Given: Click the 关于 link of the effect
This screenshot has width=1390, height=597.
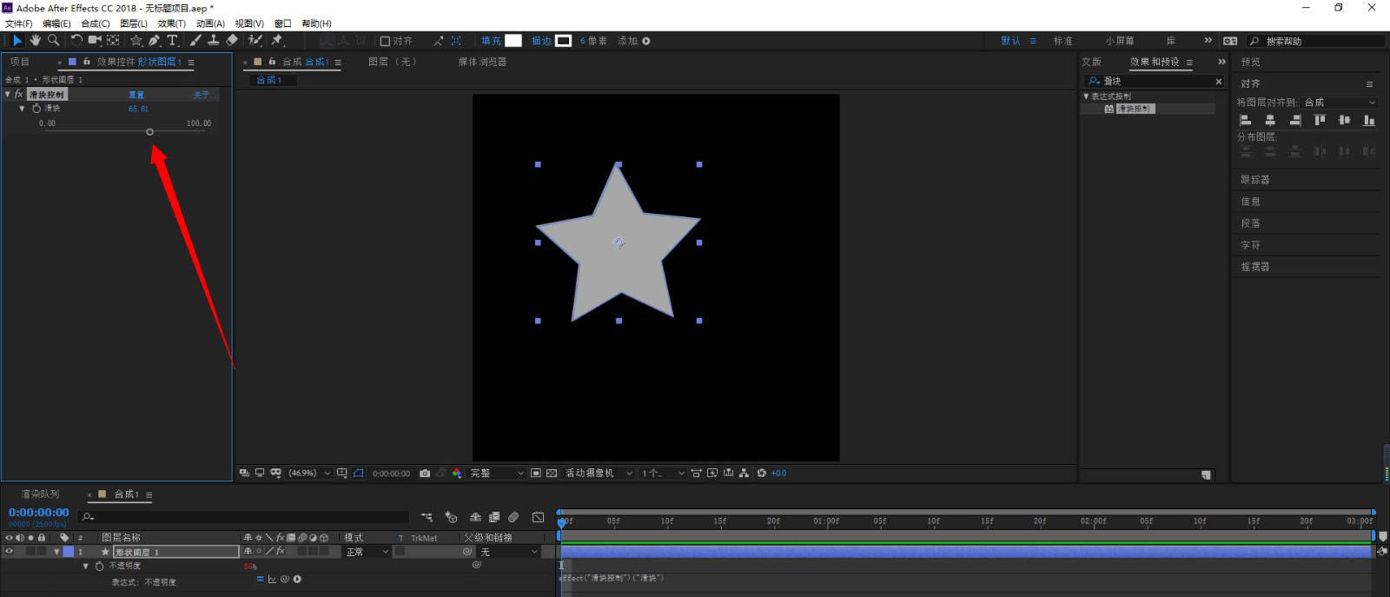Looking at the screenshot, I should [x=202, y=95].
